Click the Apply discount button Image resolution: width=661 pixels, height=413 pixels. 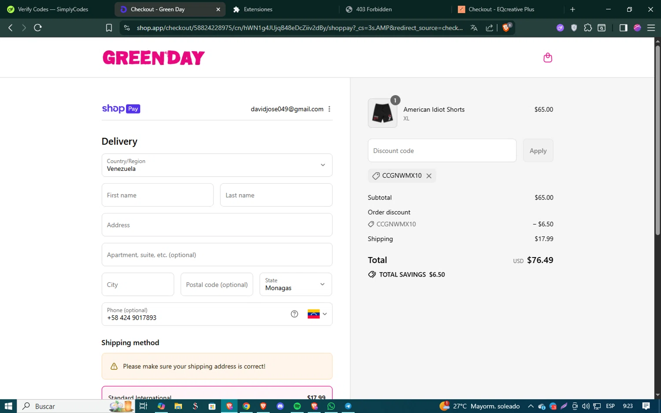[538, 151]
